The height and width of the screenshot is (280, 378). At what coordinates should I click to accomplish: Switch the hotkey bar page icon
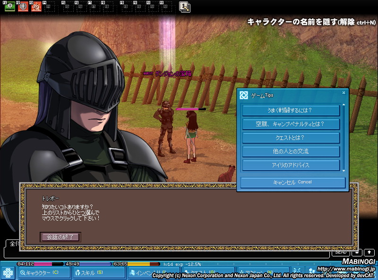[x=185, y=7]
